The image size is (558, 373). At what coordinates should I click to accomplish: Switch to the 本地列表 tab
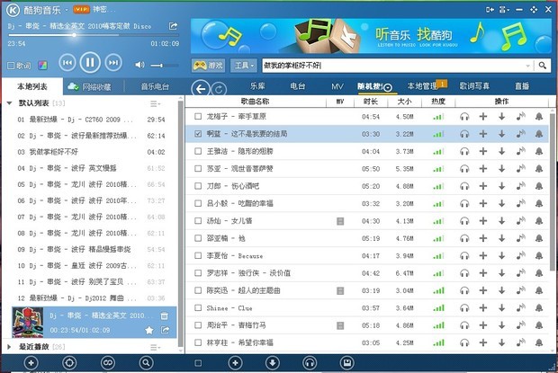pos(32,86)
